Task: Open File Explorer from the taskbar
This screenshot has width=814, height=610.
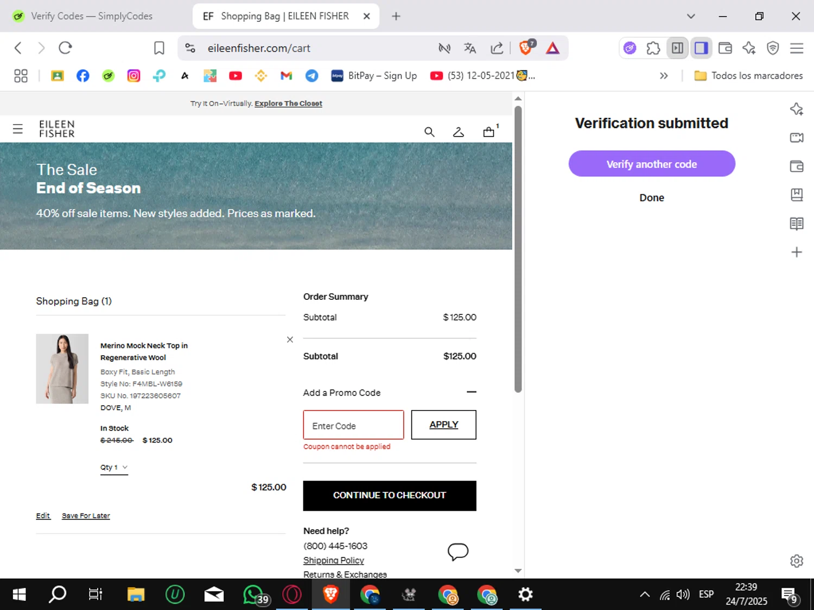Action: click(x=136, y=595)
